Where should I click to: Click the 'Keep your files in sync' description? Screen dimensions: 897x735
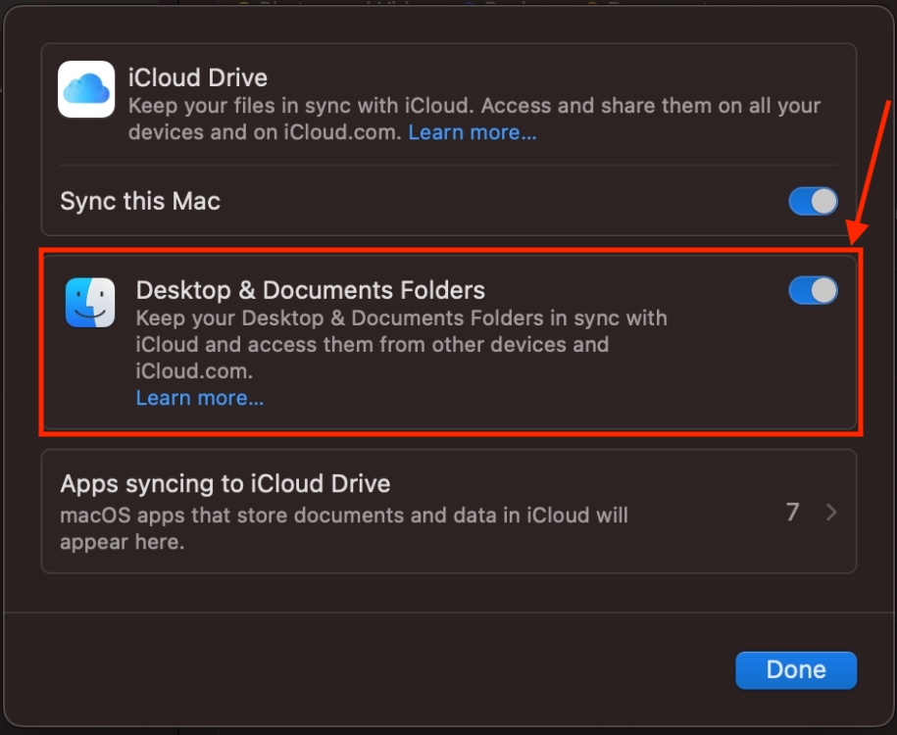pyautogui.click(x=474, y=119)
